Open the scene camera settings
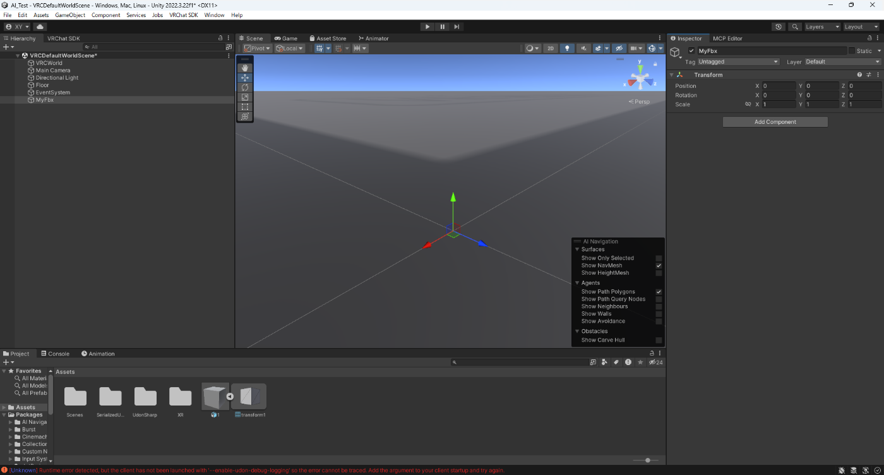Image resolution: width=884 pixels, height=475 pixels. pyautogui.click(x=636, y=48)
